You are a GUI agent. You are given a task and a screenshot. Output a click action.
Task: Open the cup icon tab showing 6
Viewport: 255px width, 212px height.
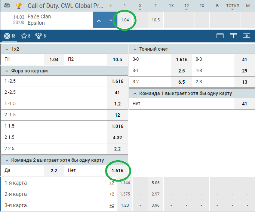point(40,36)
